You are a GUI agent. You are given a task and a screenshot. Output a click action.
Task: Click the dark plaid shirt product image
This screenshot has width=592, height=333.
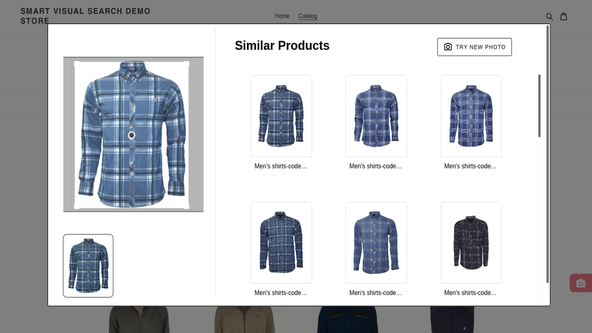click(x=471, y=242)
